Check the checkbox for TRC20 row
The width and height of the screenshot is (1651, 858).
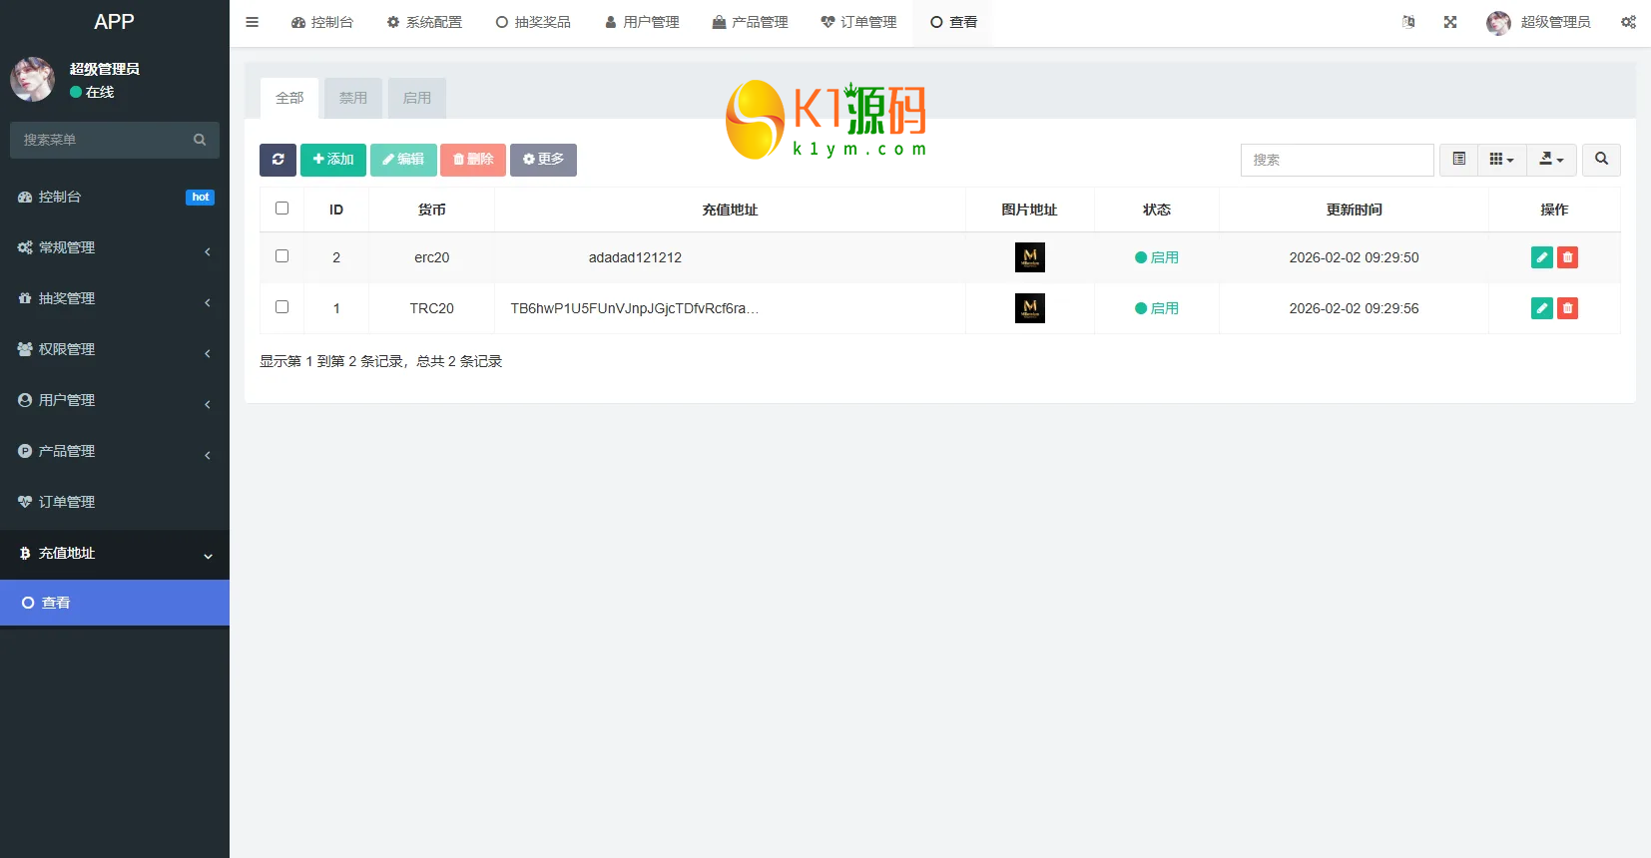point(281,307)
